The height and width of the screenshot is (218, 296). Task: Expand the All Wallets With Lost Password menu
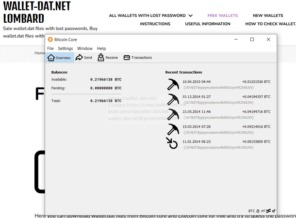[150, 16]
